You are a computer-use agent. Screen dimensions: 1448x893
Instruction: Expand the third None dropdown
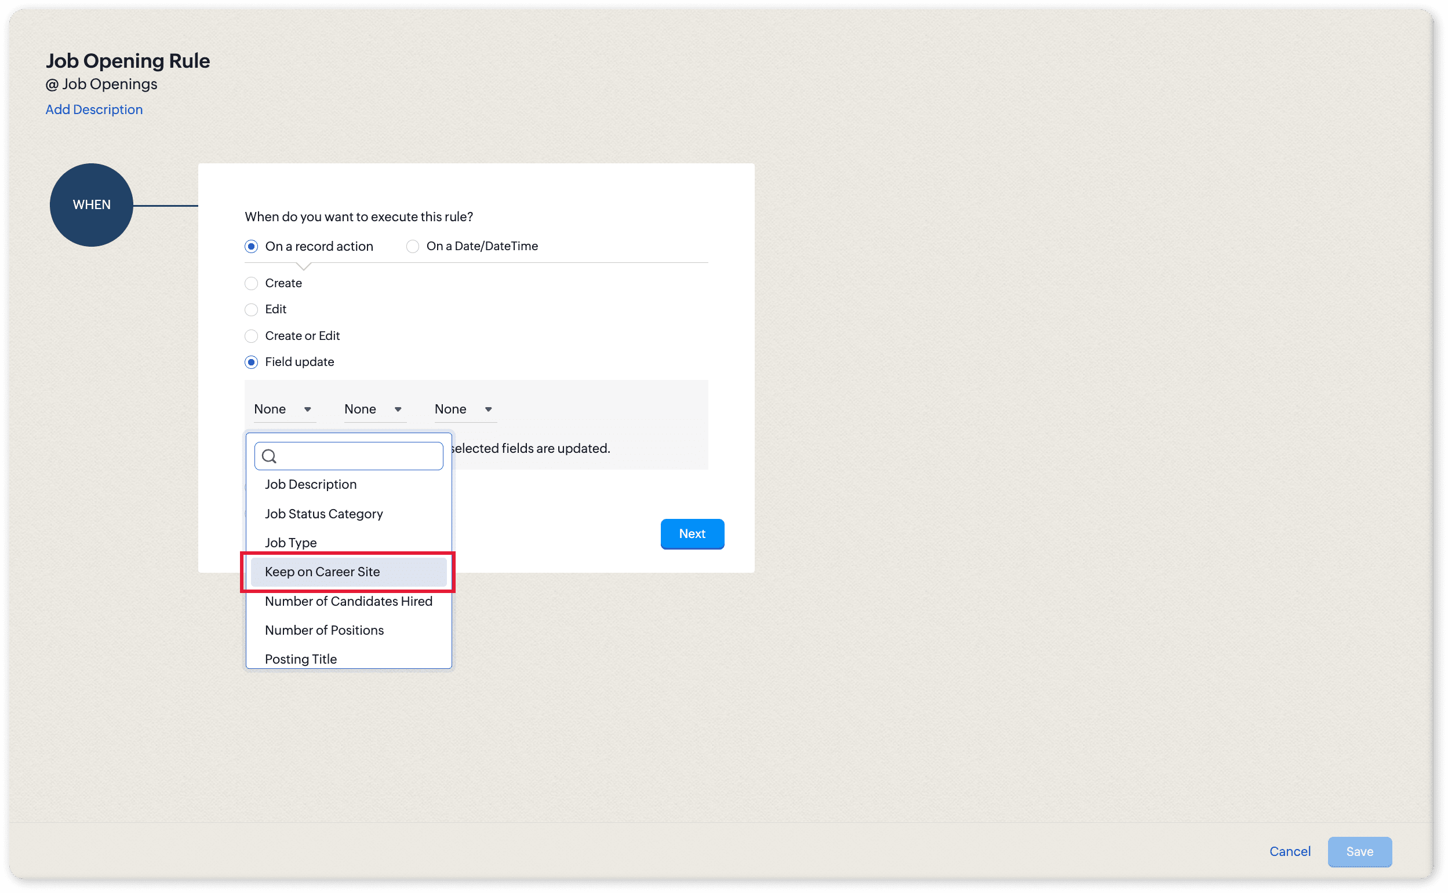click(464, 409)
